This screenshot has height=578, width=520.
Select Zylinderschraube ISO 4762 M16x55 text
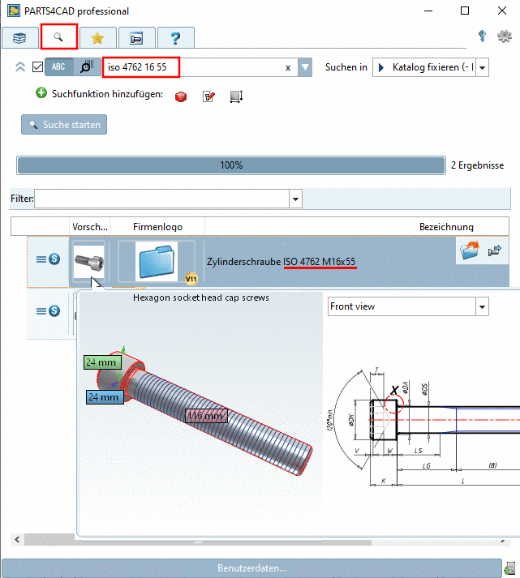click(281, 262)
